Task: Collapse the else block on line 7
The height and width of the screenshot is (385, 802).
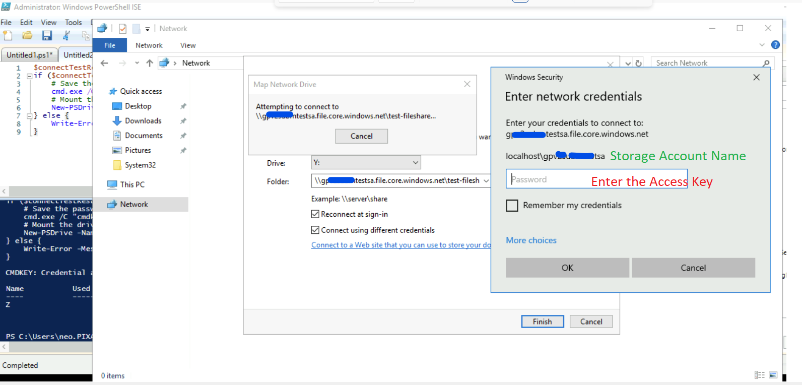Action: (x=29, y=116)
